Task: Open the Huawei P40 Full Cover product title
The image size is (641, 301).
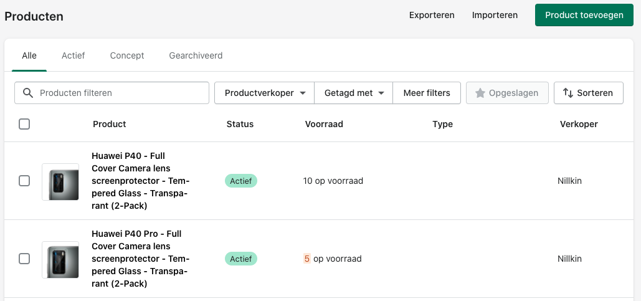Action: coord(140,181)
